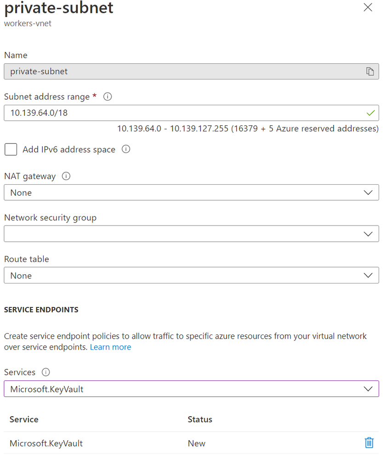Open the NAT gateway dropdown

(191, 193)
